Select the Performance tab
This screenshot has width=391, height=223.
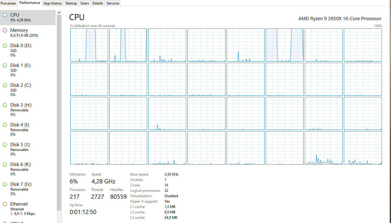pos(30,3)
